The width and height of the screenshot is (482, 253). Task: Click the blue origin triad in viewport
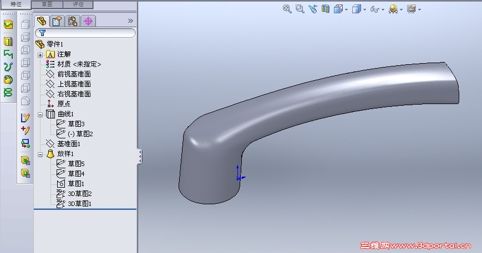click(x=240, y=174)
